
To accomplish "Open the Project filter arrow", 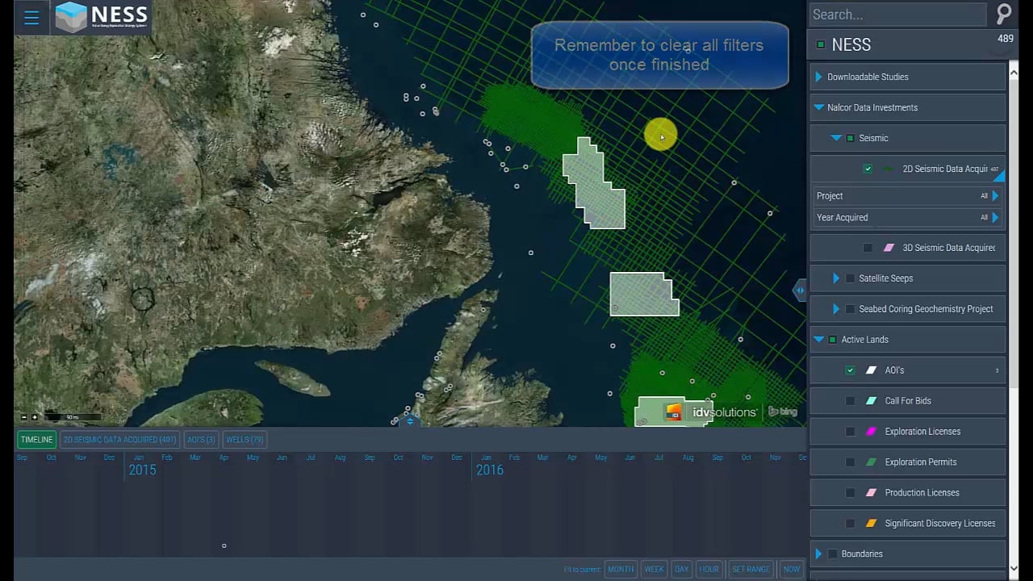I will pyautogui.click(x=995, y=196).
